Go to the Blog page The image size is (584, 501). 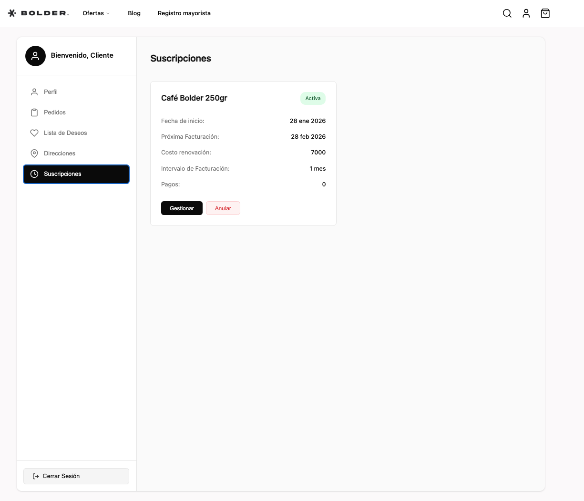134,13
